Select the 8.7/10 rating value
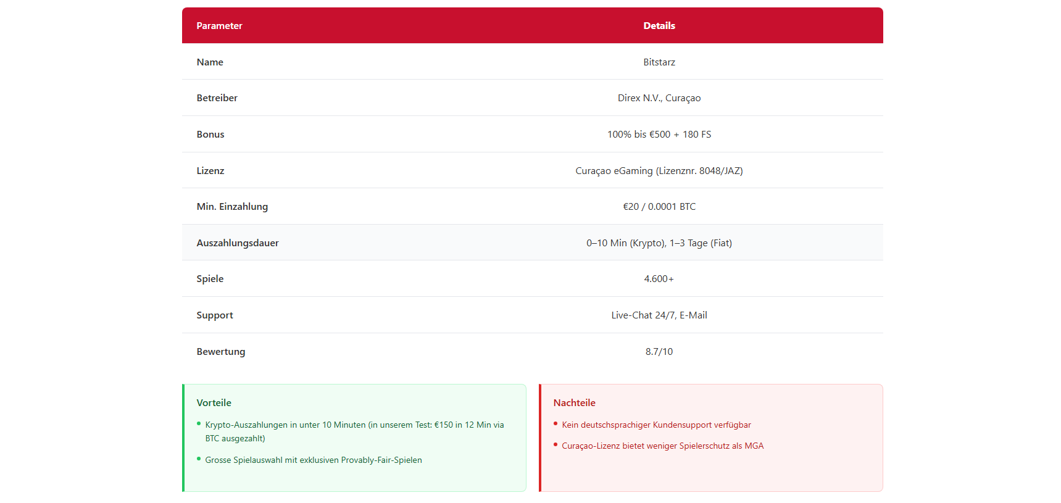Image resolution: width=1061 pixels, height=503 pixels. point(659,352)
